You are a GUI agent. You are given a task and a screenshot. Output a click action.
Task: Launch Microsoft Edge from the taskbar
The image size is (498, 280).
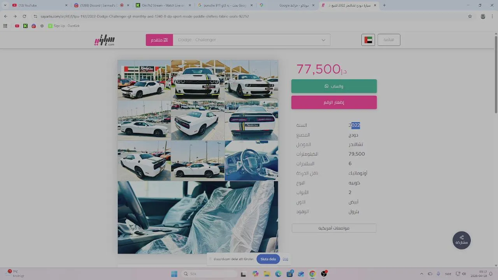(x=278, y=274)
